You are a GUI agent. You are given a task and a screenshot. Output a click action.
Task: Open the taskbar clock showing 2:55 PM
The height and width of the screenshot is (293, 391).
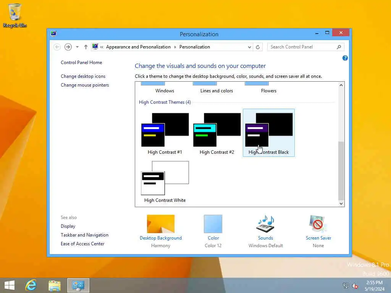[374, 285]
